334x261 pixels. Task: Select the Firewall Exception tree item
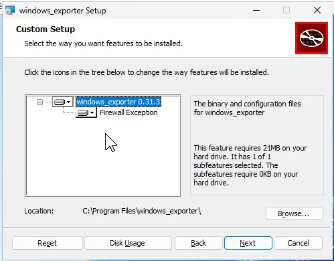(129, 112)
